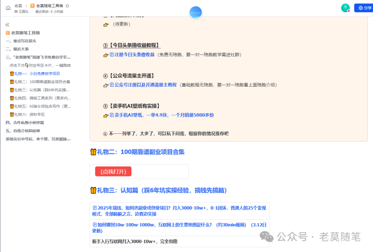Viewport: 373px width, 252px height.
Task: Jump to 二、最近大事
Action: tap(17, 49)
